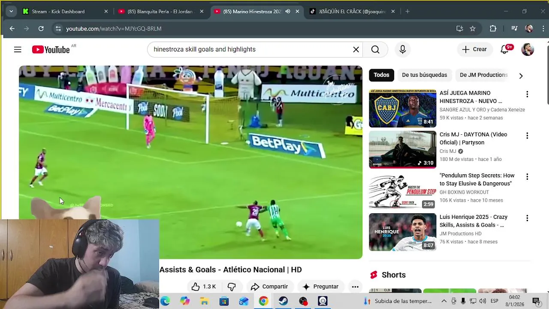Open Luis Henrique 2025 thumbnail

coord(402,232)
